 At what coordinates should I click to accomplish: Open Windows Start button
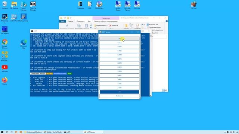(x=2, y=132)
